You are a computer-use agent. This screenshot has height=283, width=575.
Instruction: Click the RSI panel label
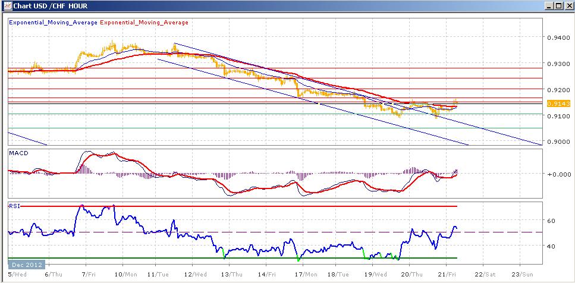[14, 206]
